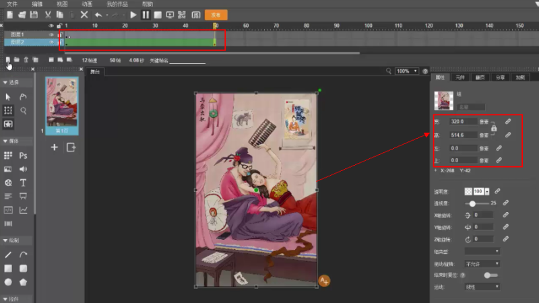Import a Ps file via Ps tool
Image resolution: width=539 pixels, height=303 pixels.
tap(23, 156)
